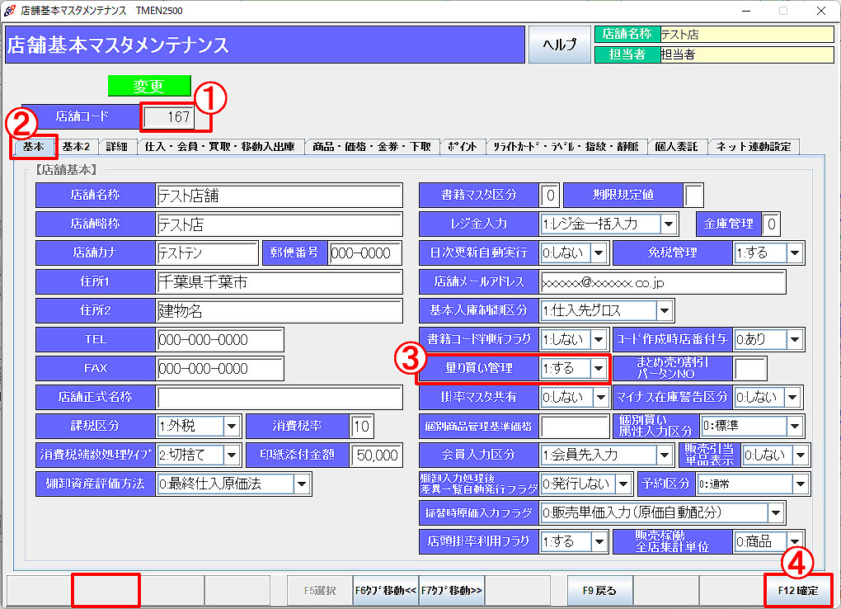The height and width of the screenshot is (609, 841).
Task: Click the 店舗メールアドレス input field
Action: (662, 281)
